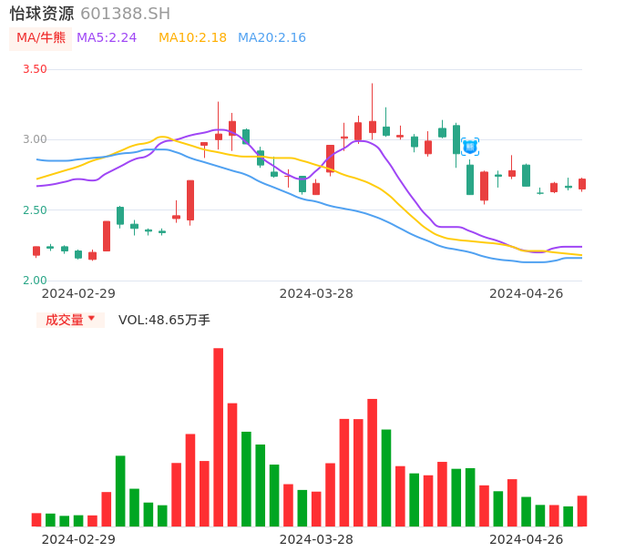Click the red triangle beside 成交量
The width and height of the screenshot is (625, 552).
point(91,319)
